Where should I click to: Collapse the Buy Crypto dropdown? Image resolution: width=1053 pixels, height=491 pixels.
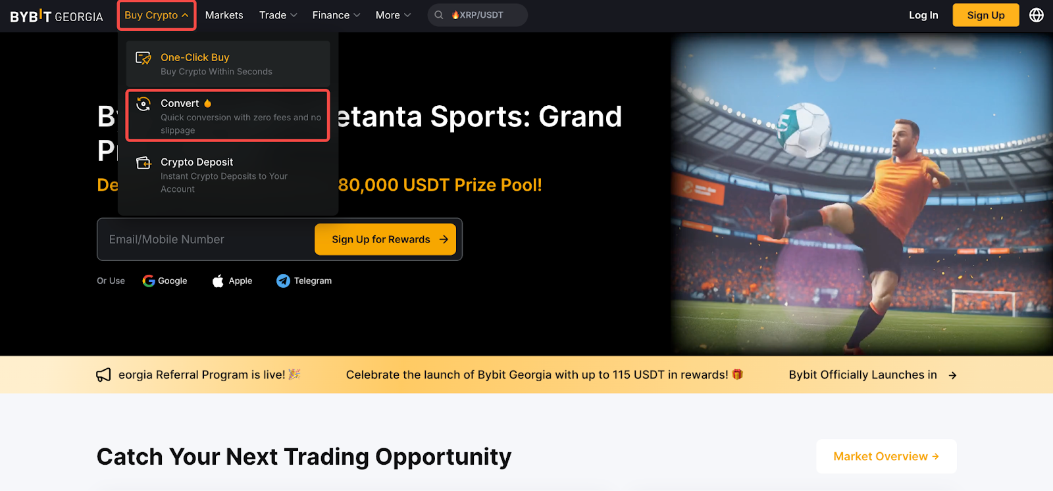pyautogui.click(x=157, y=15)
